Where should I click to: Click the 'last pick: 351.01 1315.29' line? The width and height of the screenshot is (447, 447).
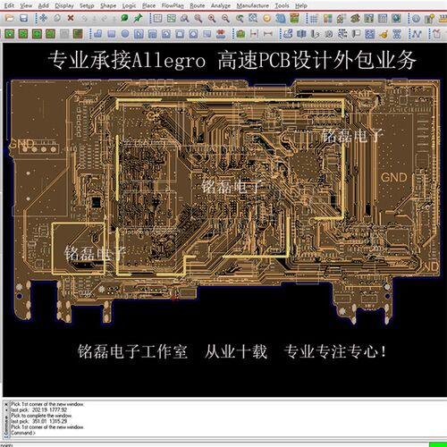click(39, 421)
